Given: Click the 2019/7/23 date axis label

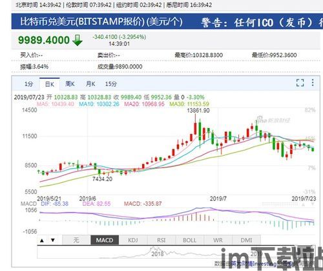Looking at the screenshot, I should coord(304,199).
